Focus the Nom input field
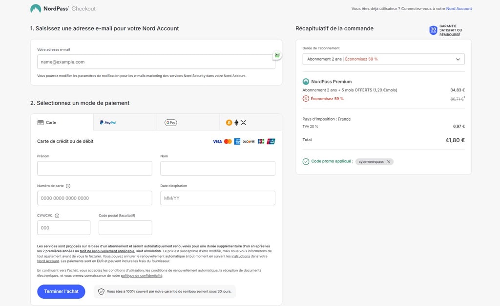The image size is (500, 306). click(x=218, y=168)
